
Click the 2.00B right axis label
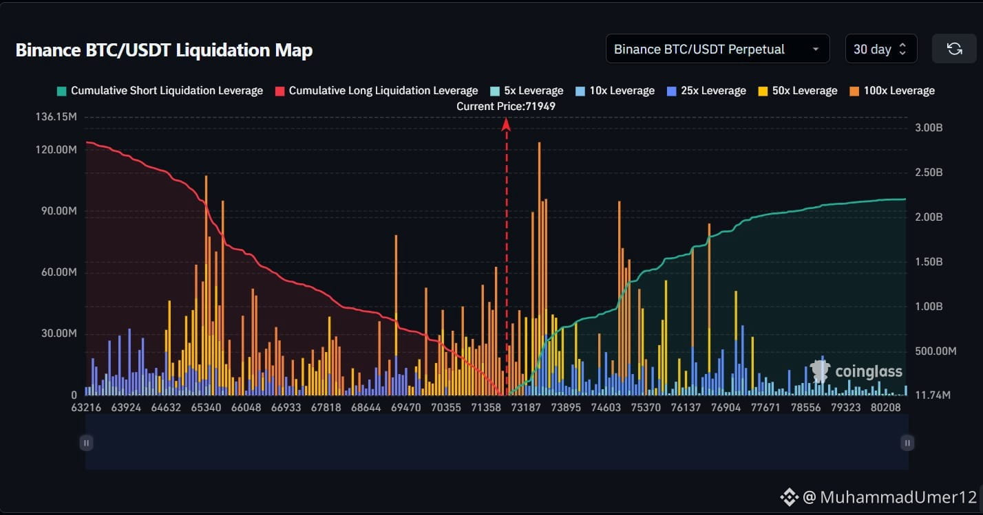coord(929,217)
